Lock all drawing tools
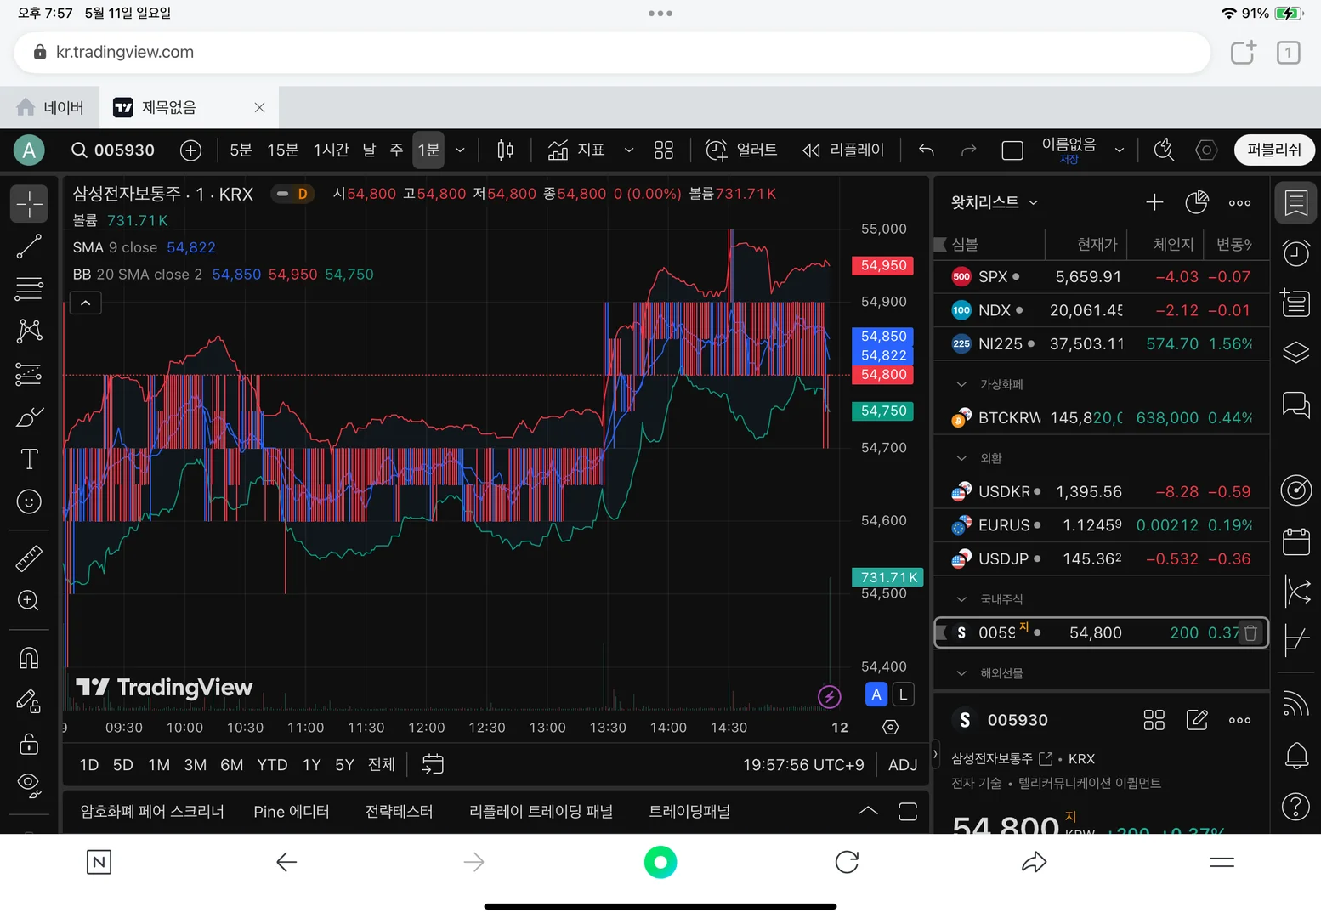This screenshot has width=1321, height=918. pos(29,744)
